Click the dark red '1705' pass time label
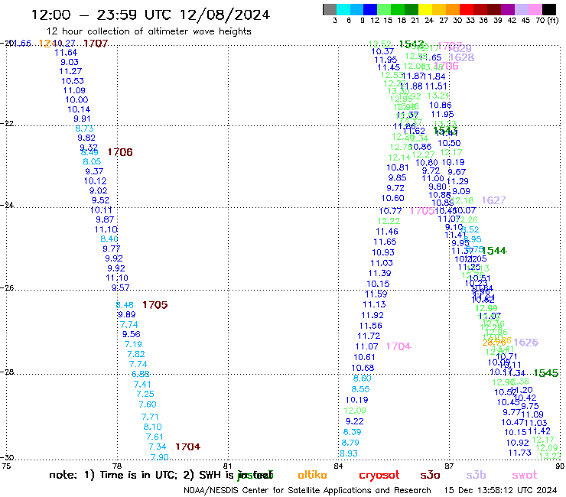The height and width of the screenshot is (497, 566). click(155, 305)
